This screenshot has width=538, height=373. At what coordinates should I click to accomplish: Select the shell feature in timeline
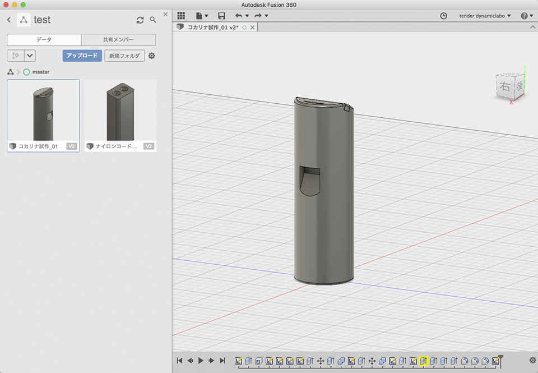pos(259,361)
